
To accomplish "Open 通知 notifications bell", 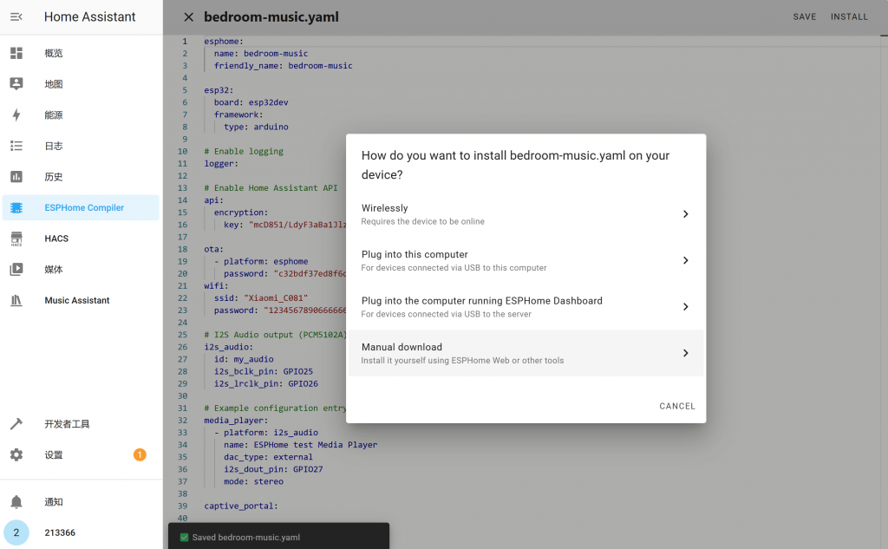I will point(16,502).
